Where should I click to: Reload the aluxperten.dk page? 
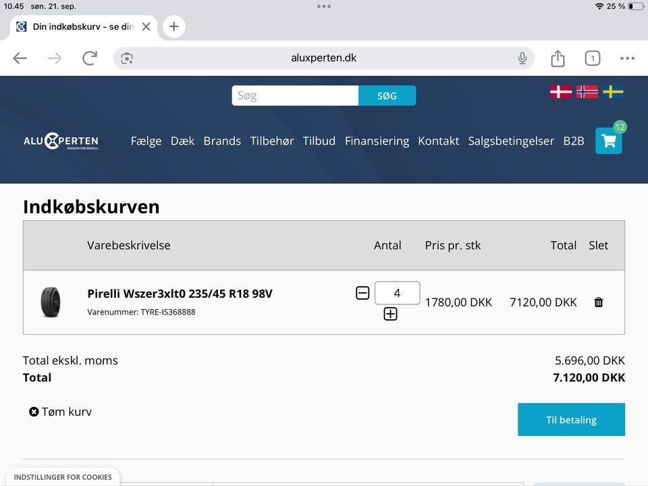click(90, 58)
